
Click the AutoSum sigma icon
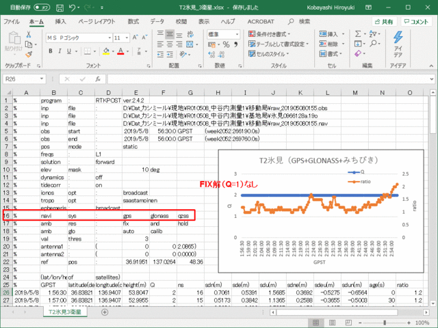pyautogui.click(x=358, y=34)
